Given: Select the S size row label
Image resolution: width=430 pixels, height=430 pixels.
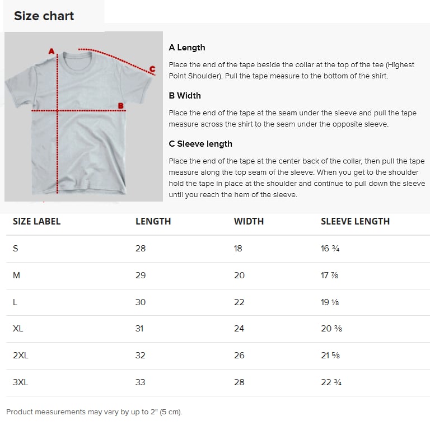Looking at the screenshot, I should click(15, 248).
